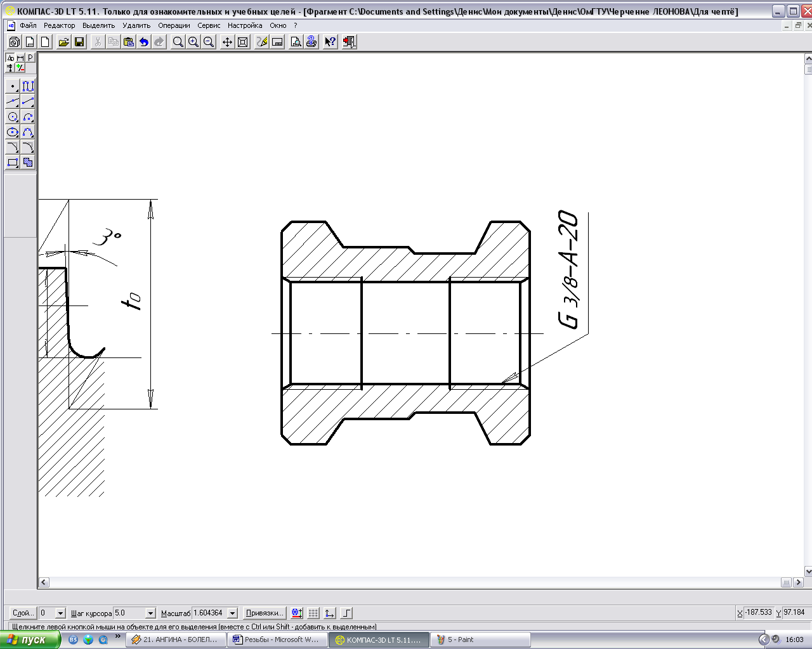
Task: Switch to the geometry panel tab
Action: click(11, 58)
